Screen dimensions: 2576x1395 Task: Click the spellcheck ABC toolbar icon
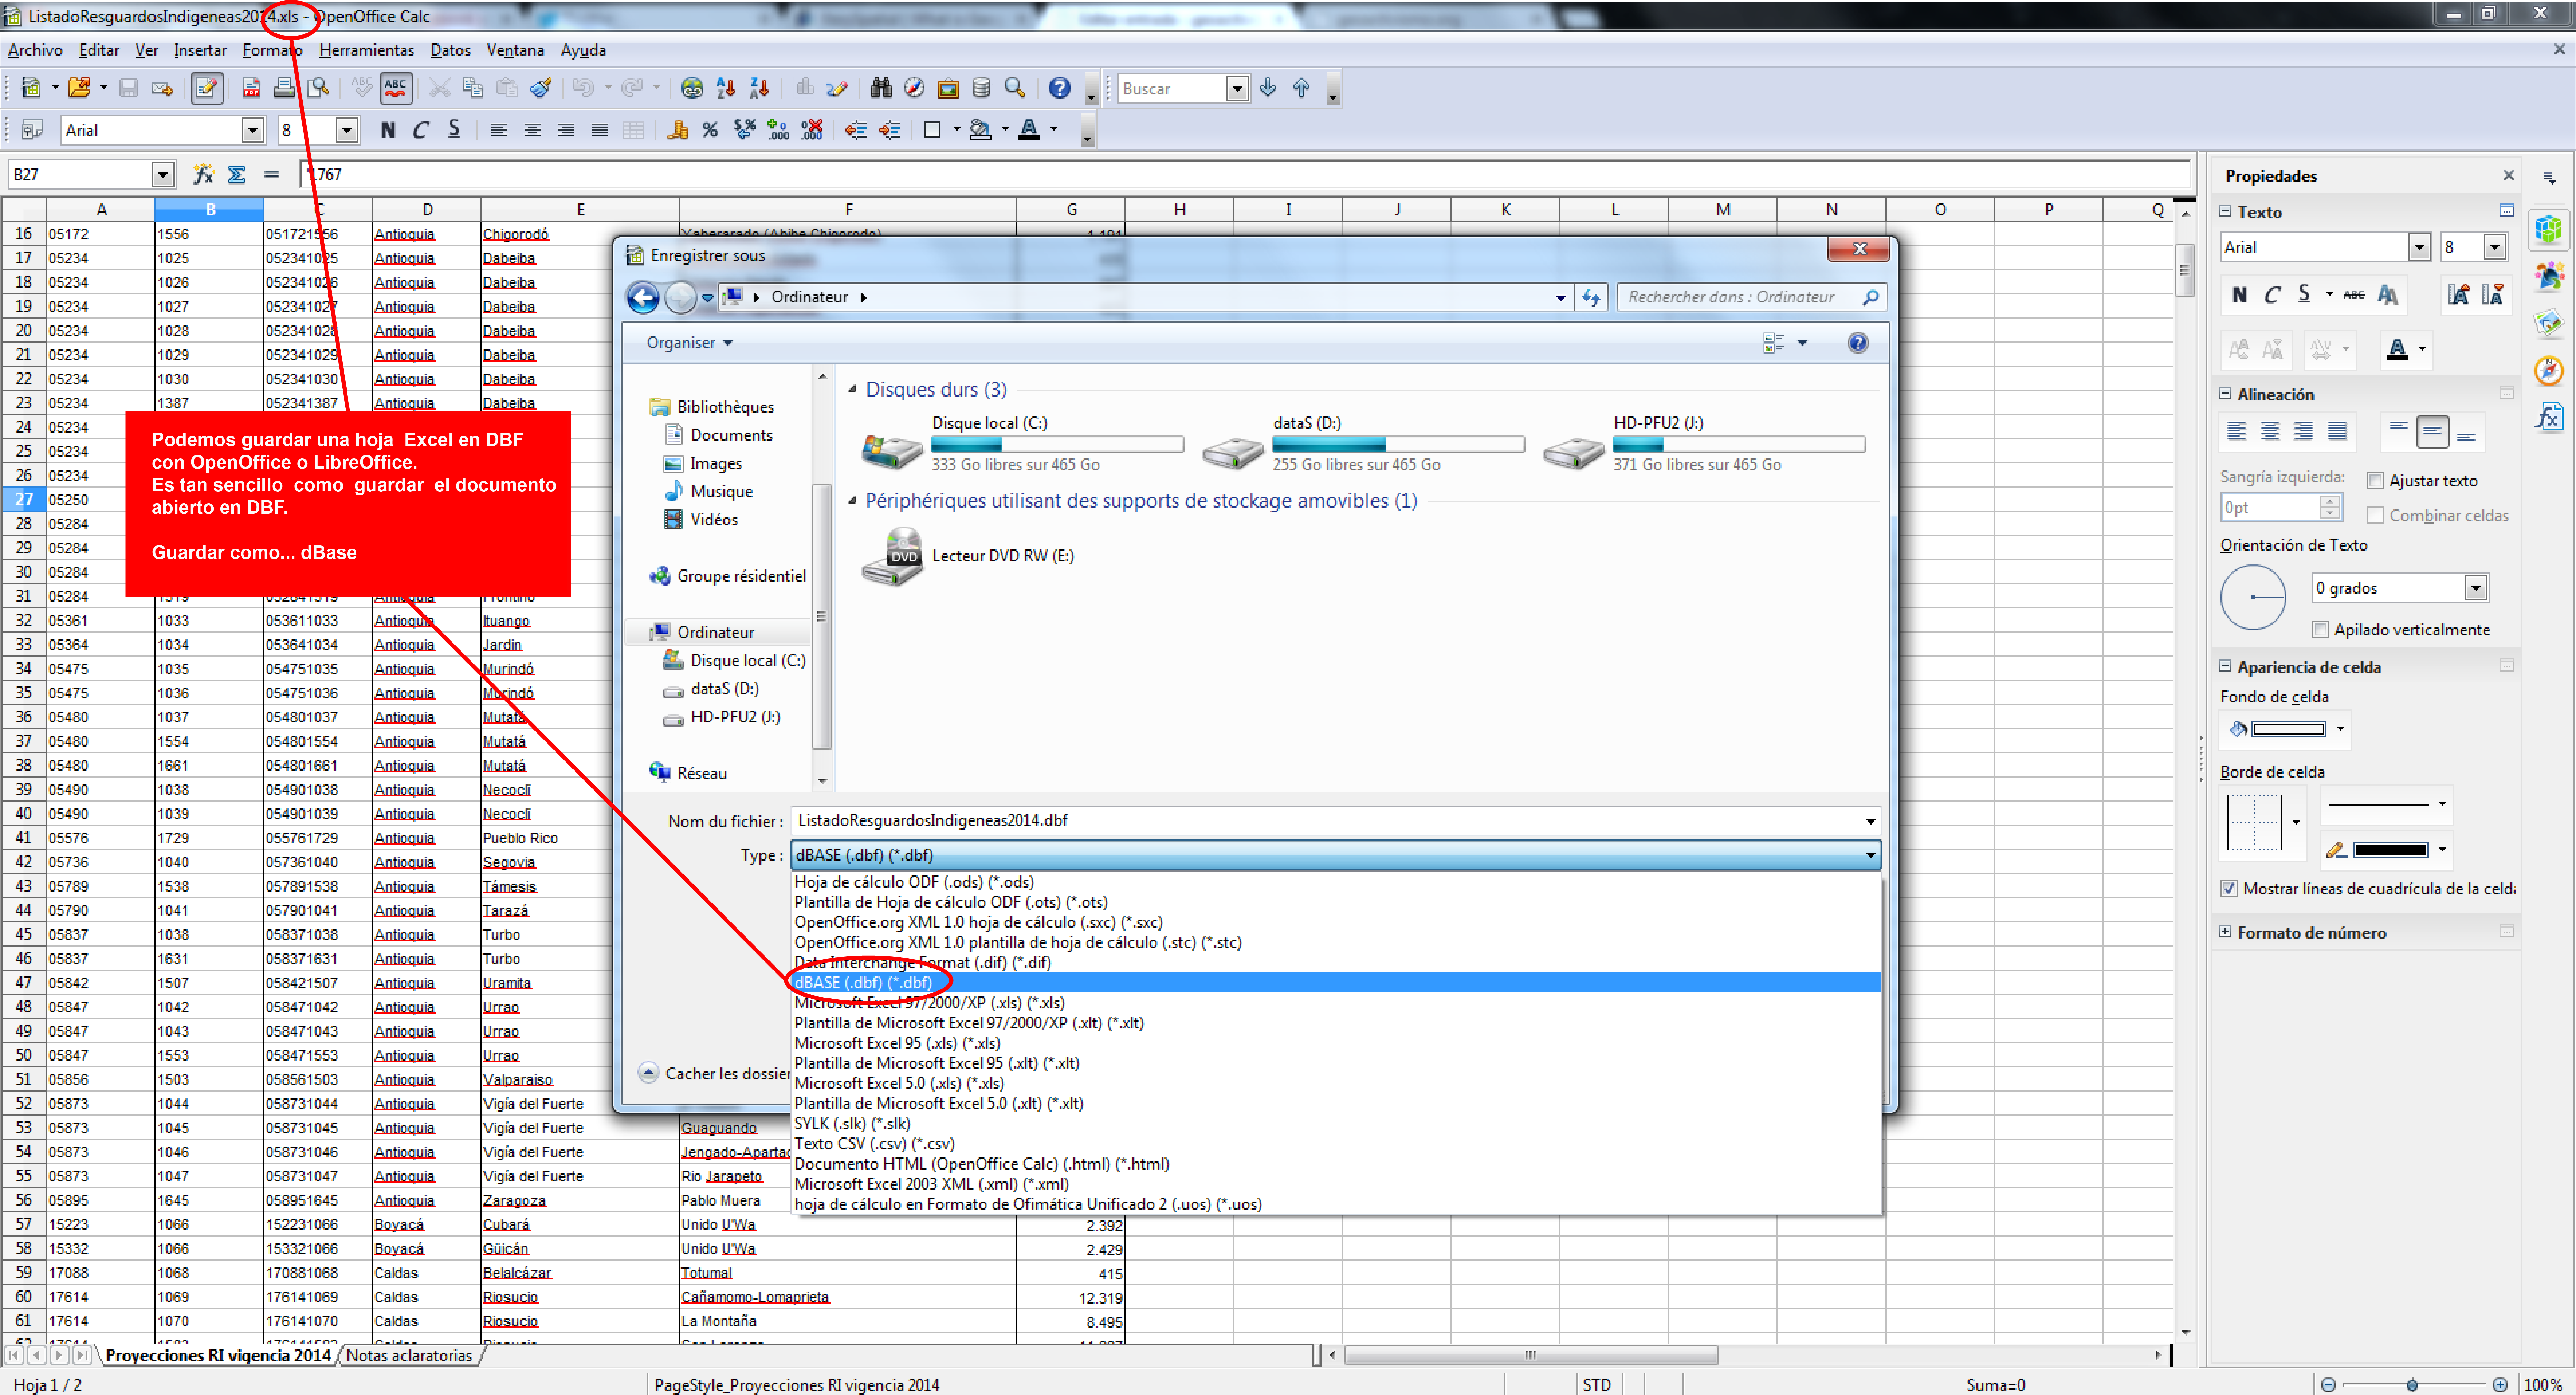(x=396, y=88)
